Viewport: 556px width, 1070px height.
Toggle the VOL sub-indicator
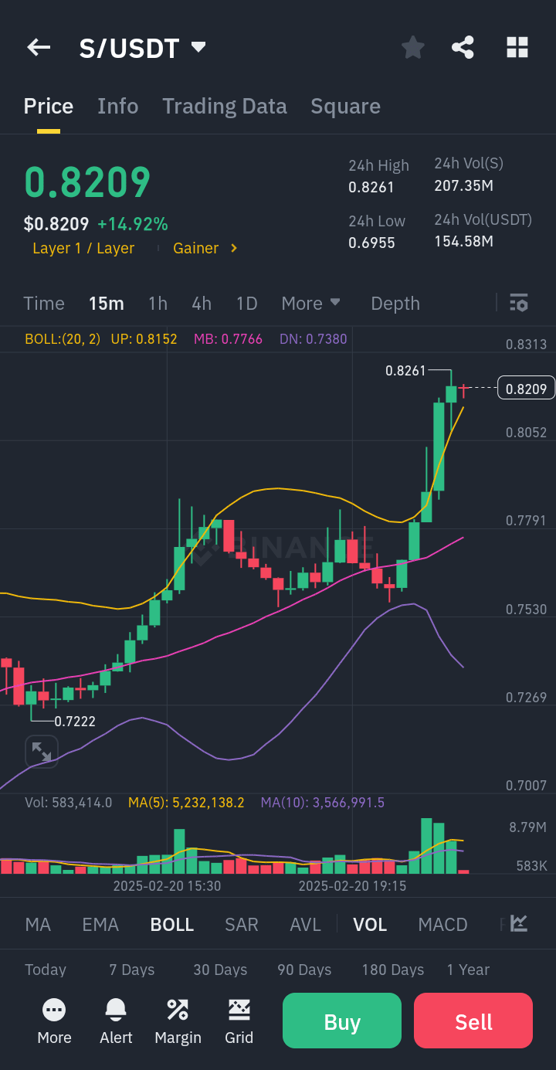pos(370,924)
